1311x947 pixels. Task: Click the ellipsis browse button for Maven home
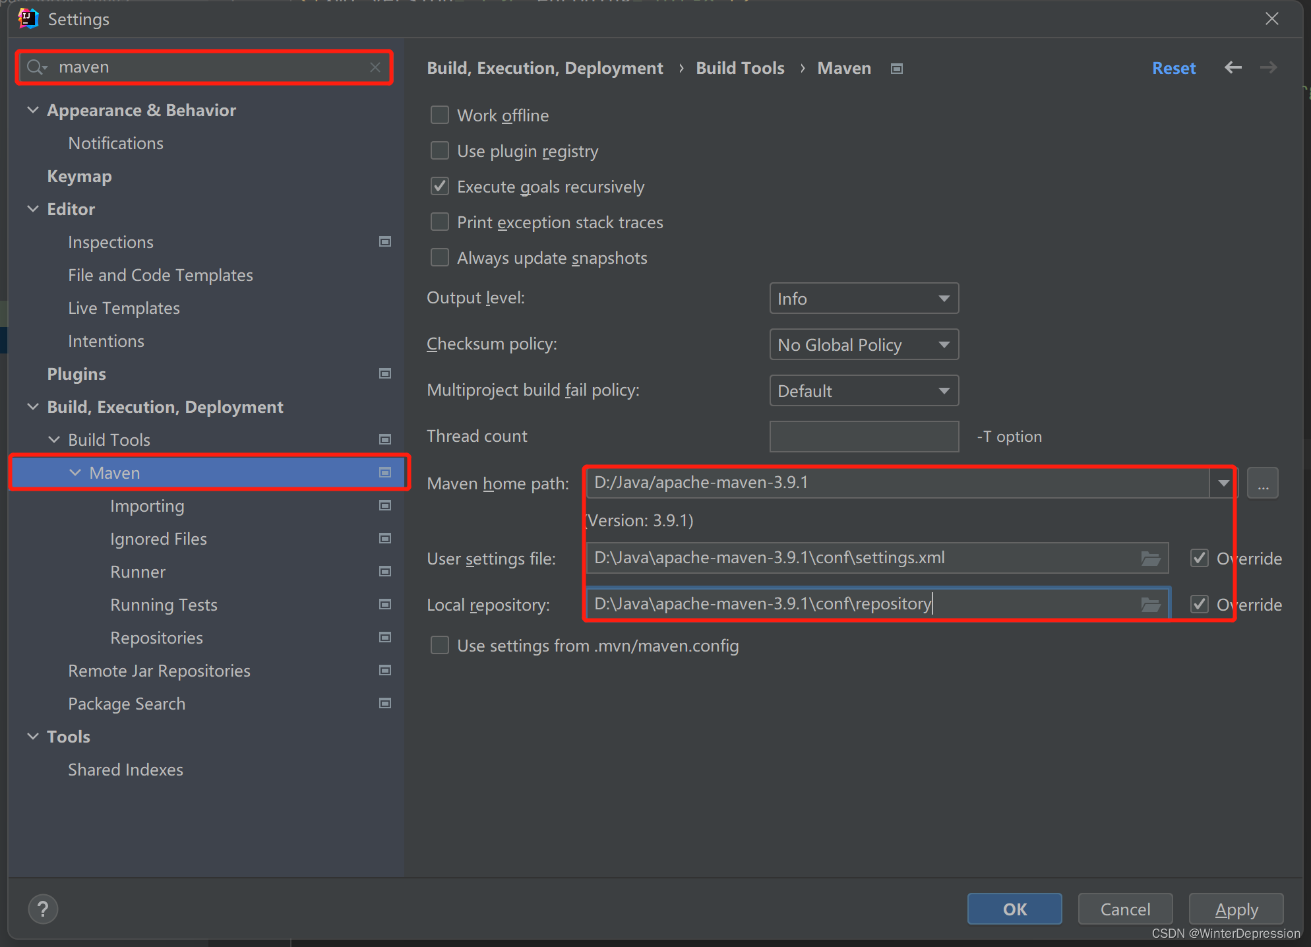coord(1263,483)
